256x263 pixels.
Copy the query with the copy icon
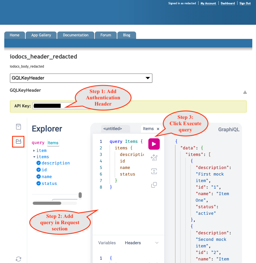[154, 185]
